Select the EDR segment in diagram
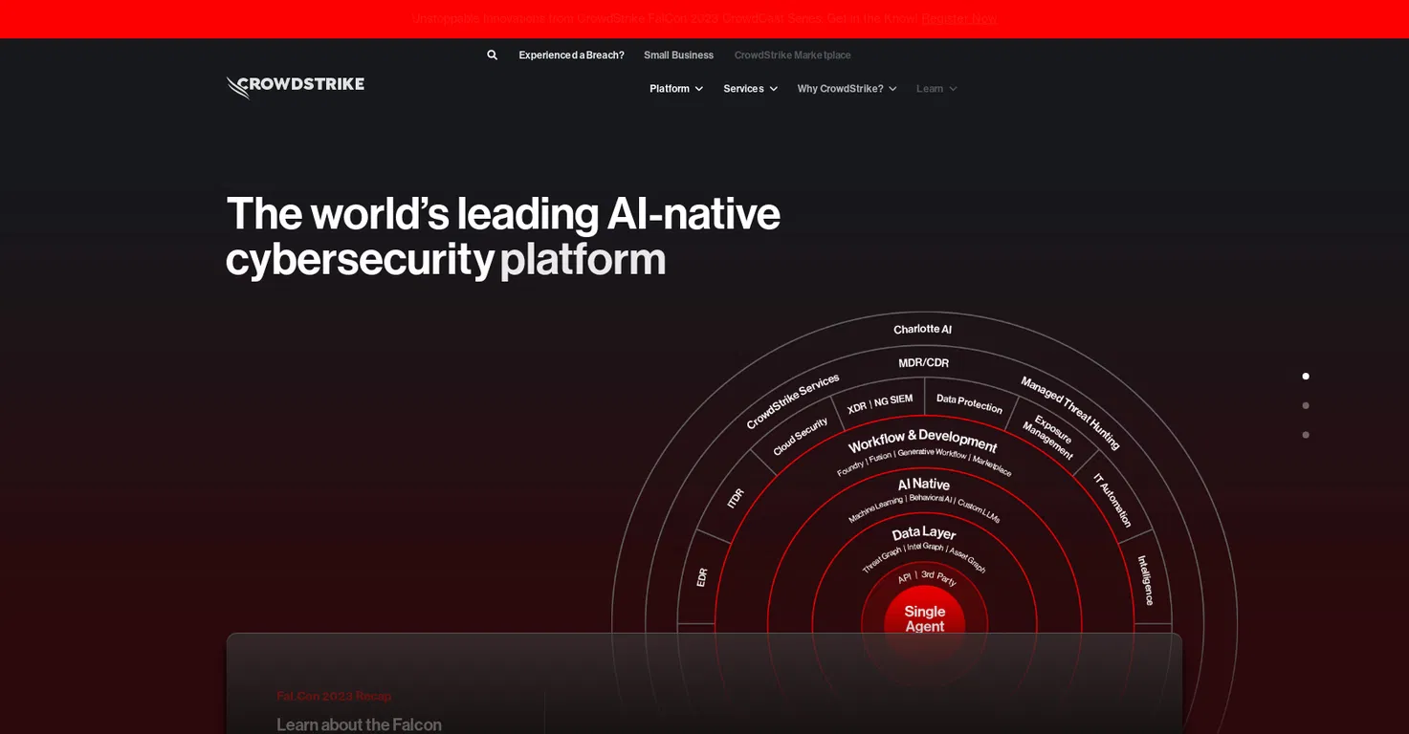 tap(702, 577)
